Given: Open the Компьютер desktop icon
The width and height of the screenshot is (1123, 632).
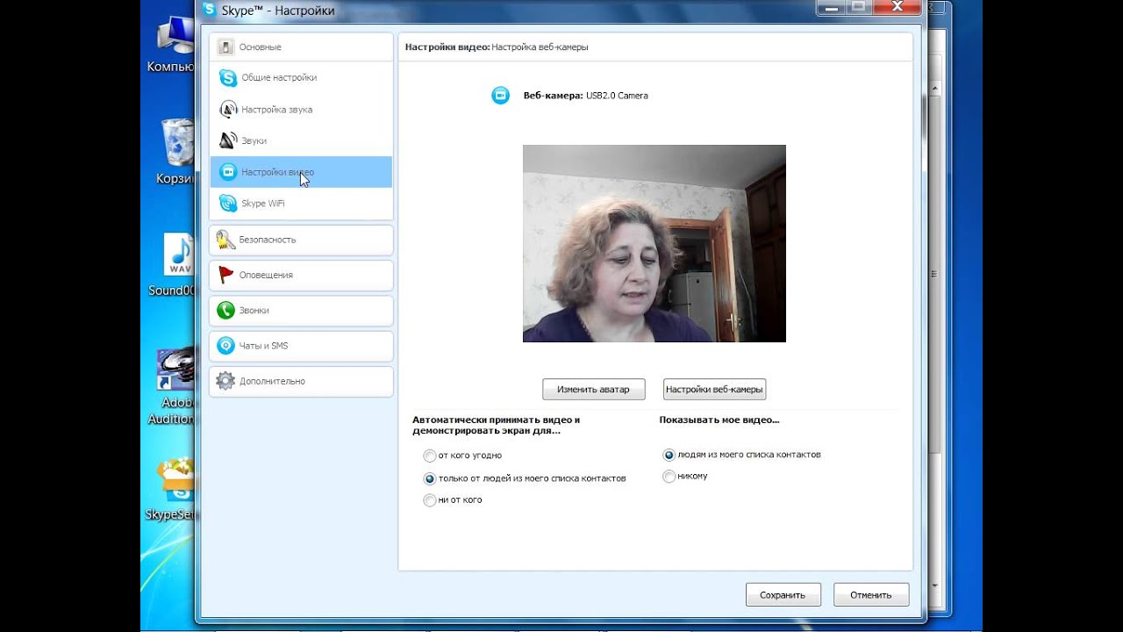Looking at the screenshot, I should click(x=175, y=46).
